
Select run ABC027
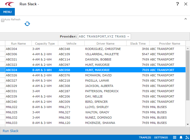(x=11, y=81)
